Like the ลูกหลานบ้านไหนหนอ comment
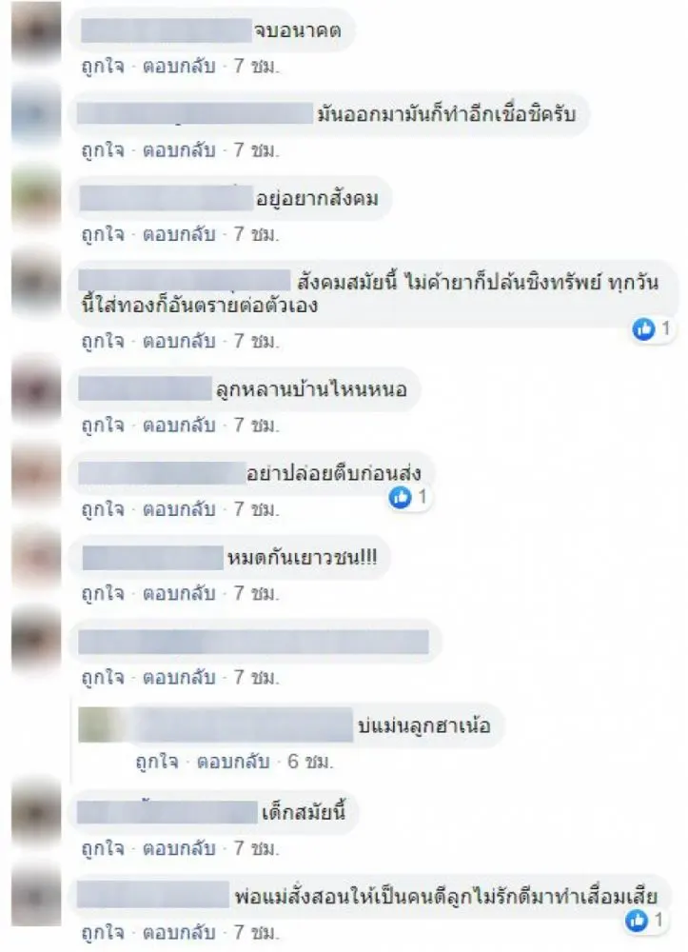The height and width of the screenshot is (952, 688). click(x=103, y=425)
